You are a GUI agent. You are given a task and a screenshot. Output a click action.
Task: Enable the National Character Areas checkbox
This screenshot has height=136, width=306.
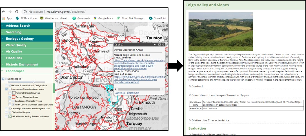[x=10, y=93]
